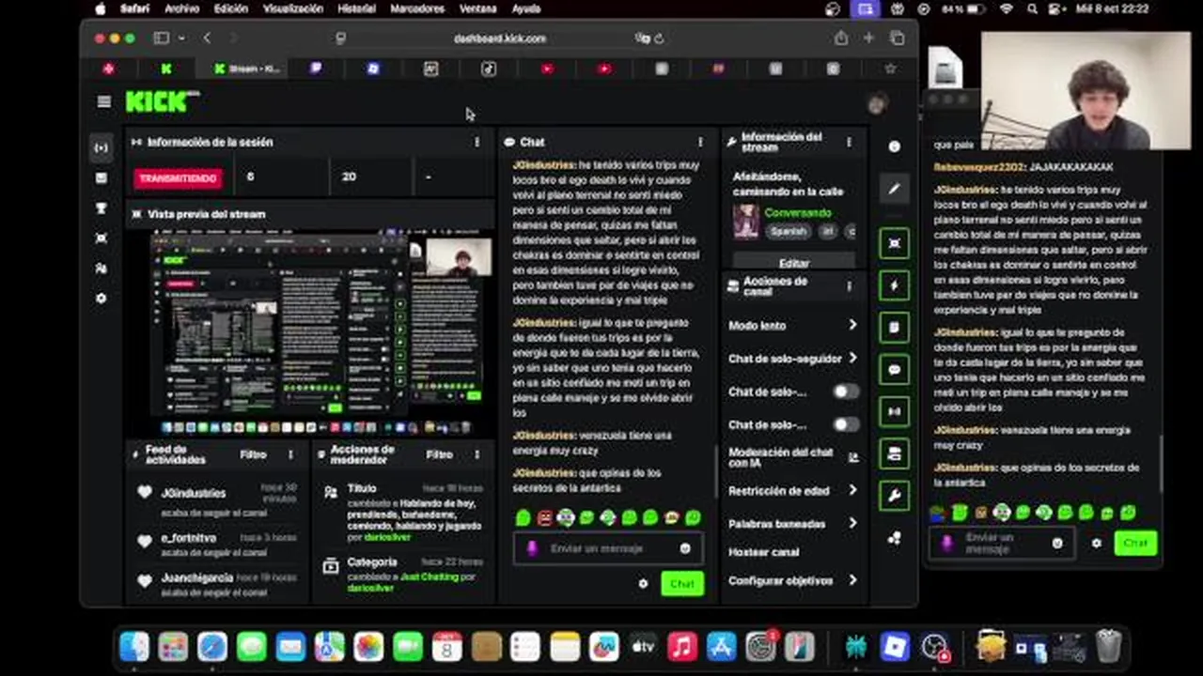Open Historial menu in menu bar
This screenshot has width=1203, height=676.
[x=356, y=8]
